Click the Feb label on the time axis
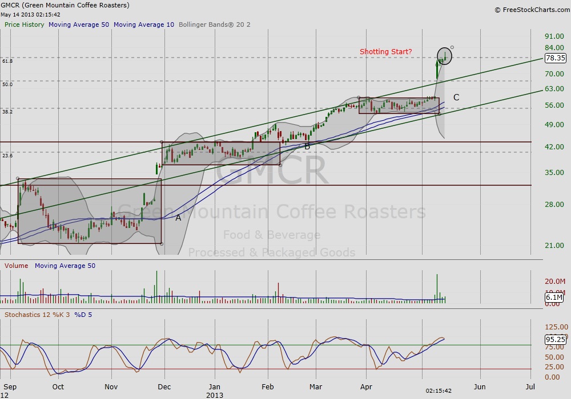 [268, 386]
